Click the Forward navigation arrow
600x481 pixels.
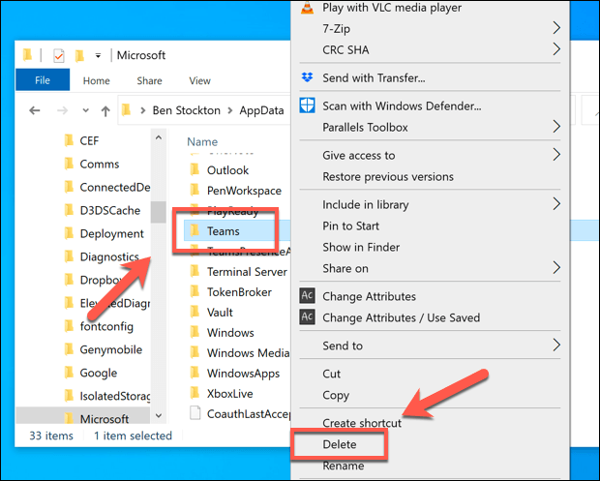coord(62,111)
